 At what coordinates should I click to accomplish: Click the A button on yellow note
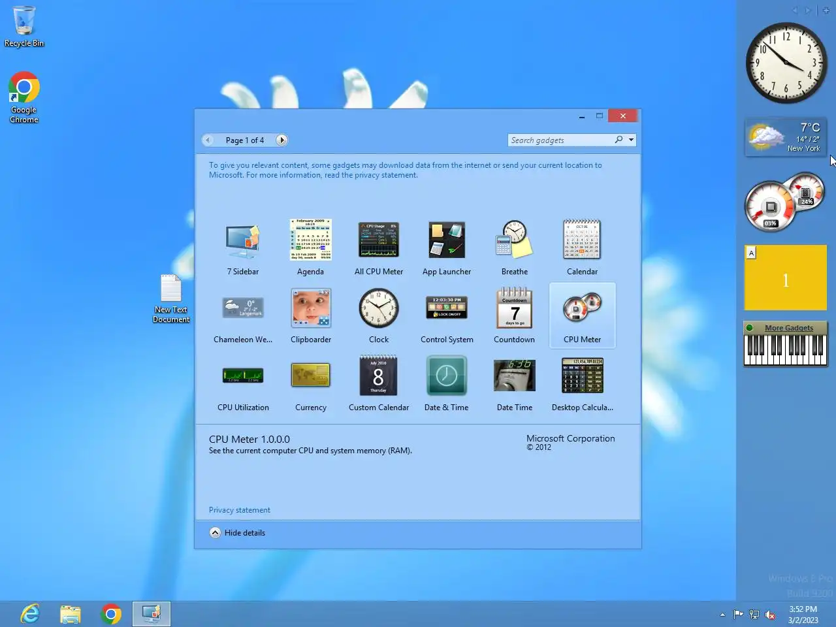[x=751, y=253]
